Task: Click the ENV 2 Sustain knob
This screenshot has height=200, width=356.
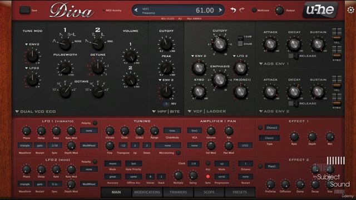Action: pyautogui.click(x=318, y=92)
